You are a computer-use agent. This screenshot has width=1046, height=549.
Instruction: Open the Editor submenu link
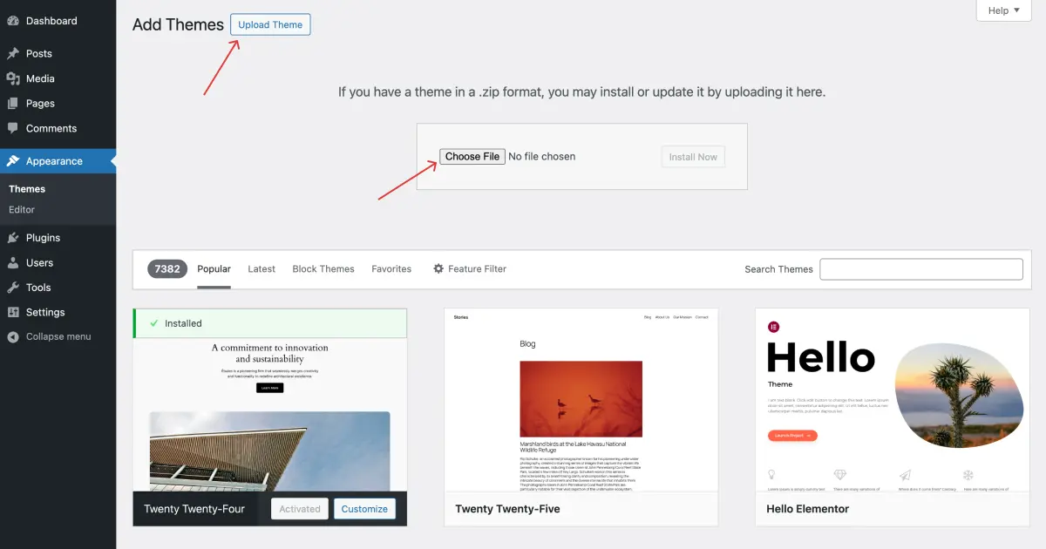click(22, 209)
